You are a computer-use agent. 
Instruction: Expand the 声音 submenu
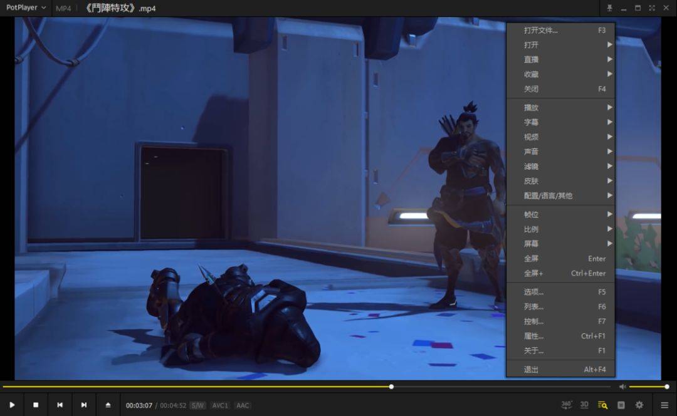tap(560, 152)
